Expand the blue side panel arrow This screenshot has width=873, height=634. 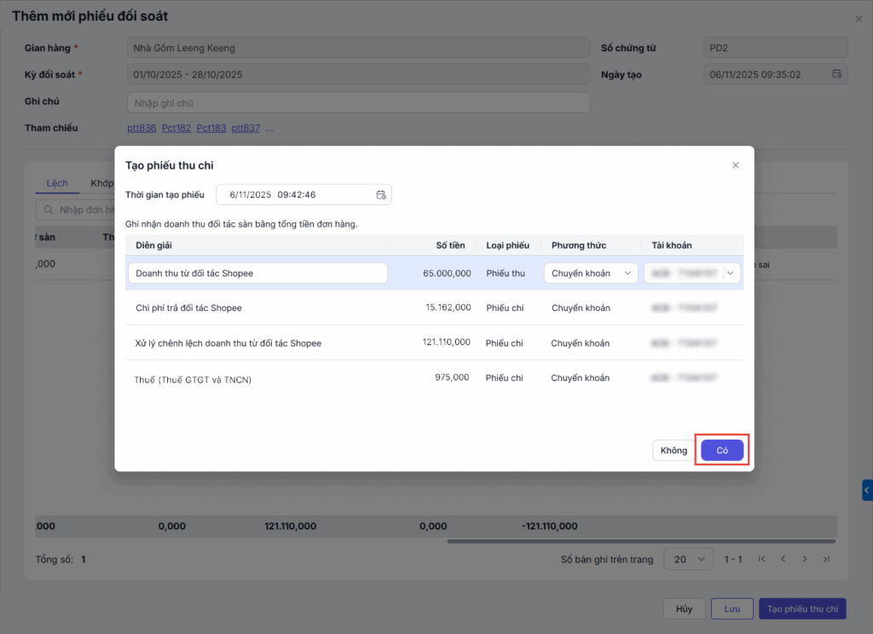tap(867, 490)
